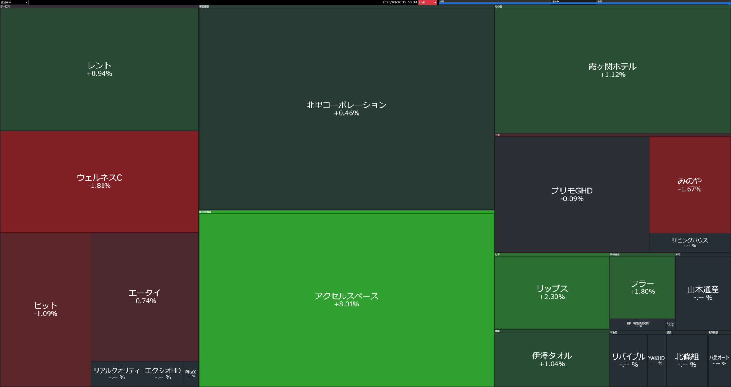
Task: Select the レント stock tile
Action: pyautogui.click(x=99, y=70)
